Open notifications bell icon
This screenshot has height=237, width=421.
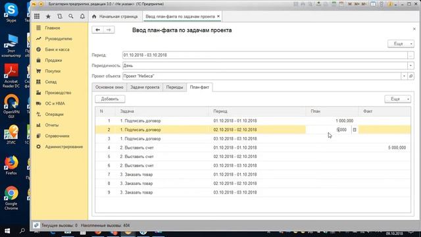tap(82, 16)
